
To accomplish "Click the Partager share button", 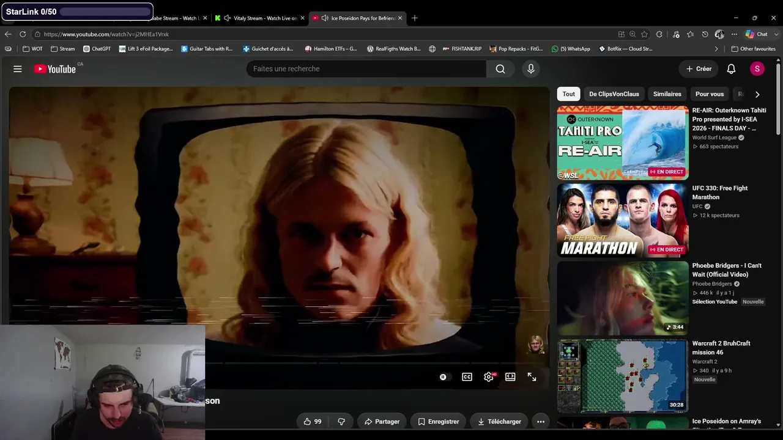I will click(x=382, y=422).
